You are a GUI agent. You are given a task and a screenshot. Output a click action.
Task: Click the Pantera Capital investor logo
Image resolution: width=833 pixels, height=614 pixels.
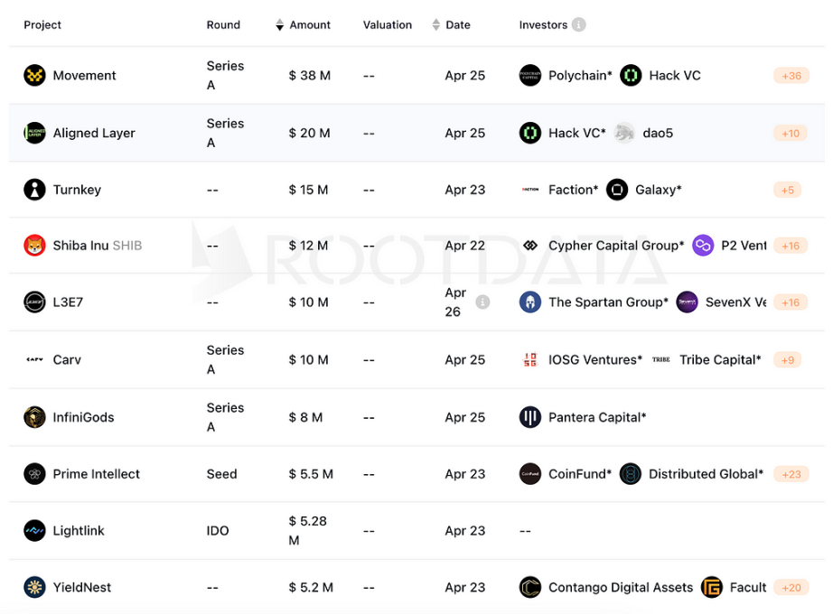530,417
